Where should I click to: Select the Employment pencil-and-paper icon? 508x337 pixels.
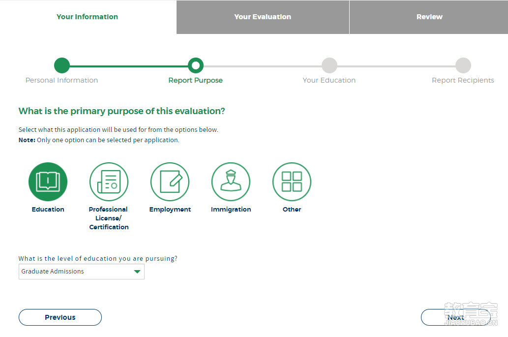(x=170, y=182)
